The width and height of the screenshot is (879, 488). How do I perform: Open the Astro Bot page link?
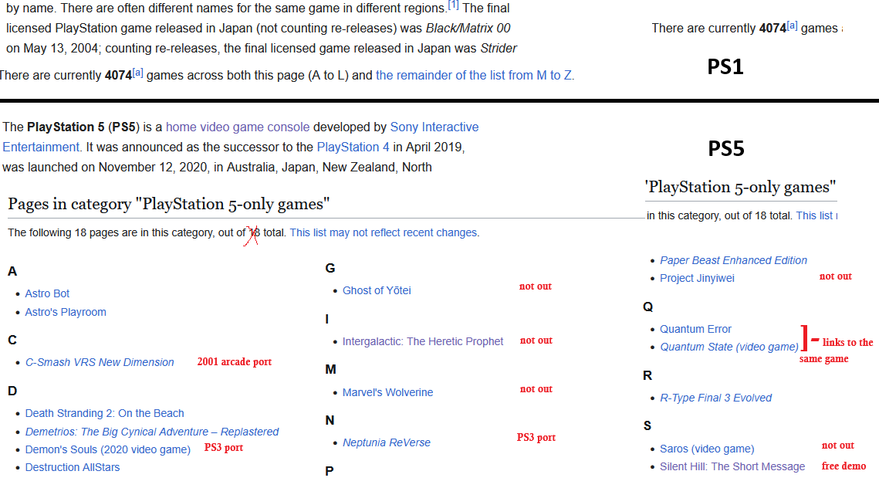click(47, 293)
